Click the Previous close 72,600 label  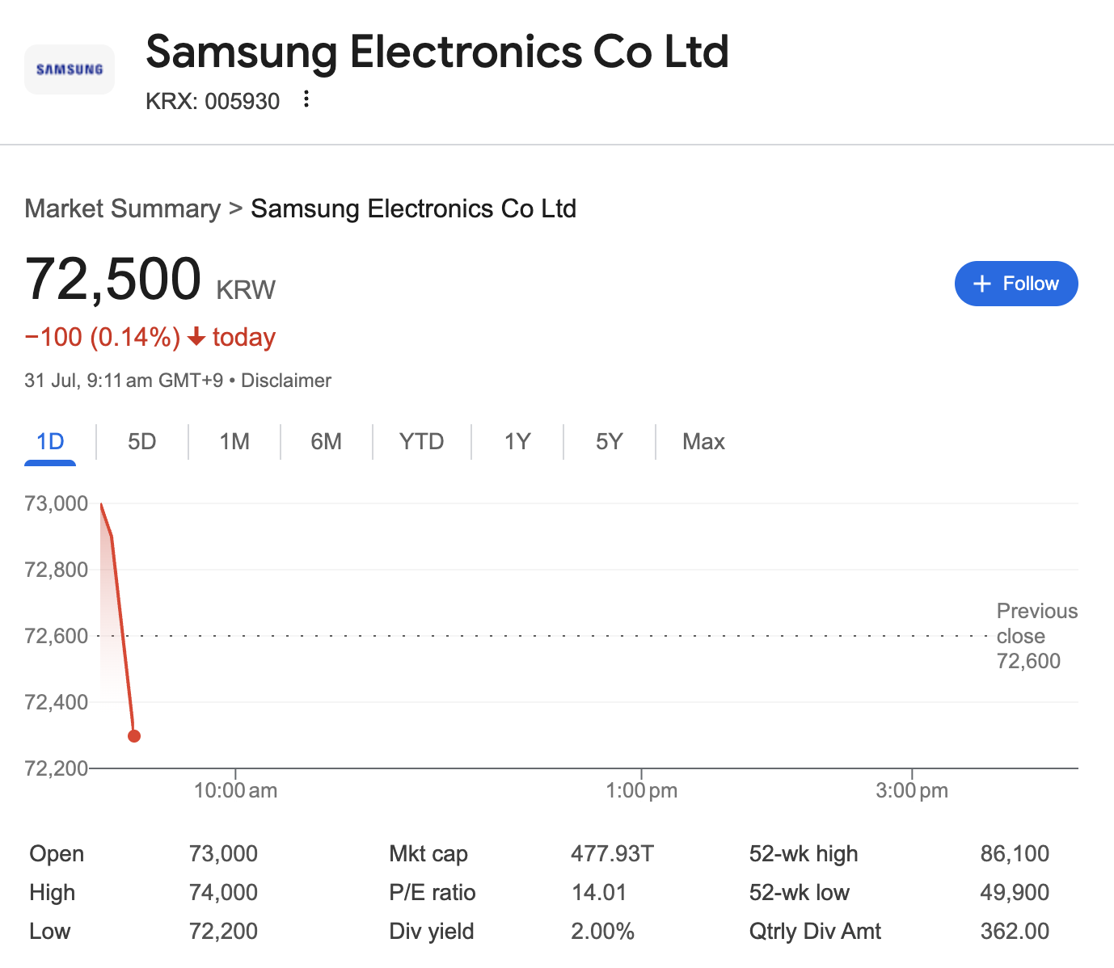click(1037, 636)
